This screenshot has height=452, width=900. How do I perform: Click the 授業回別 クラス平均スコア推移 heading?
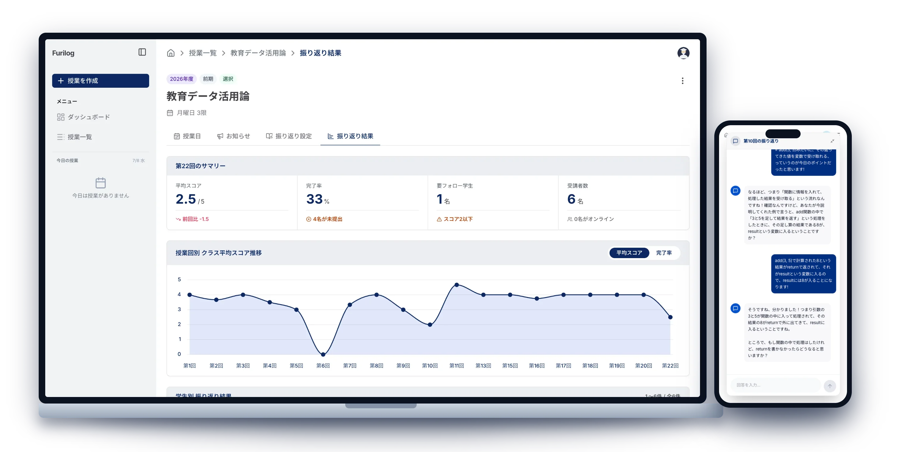tap(219, 253)
